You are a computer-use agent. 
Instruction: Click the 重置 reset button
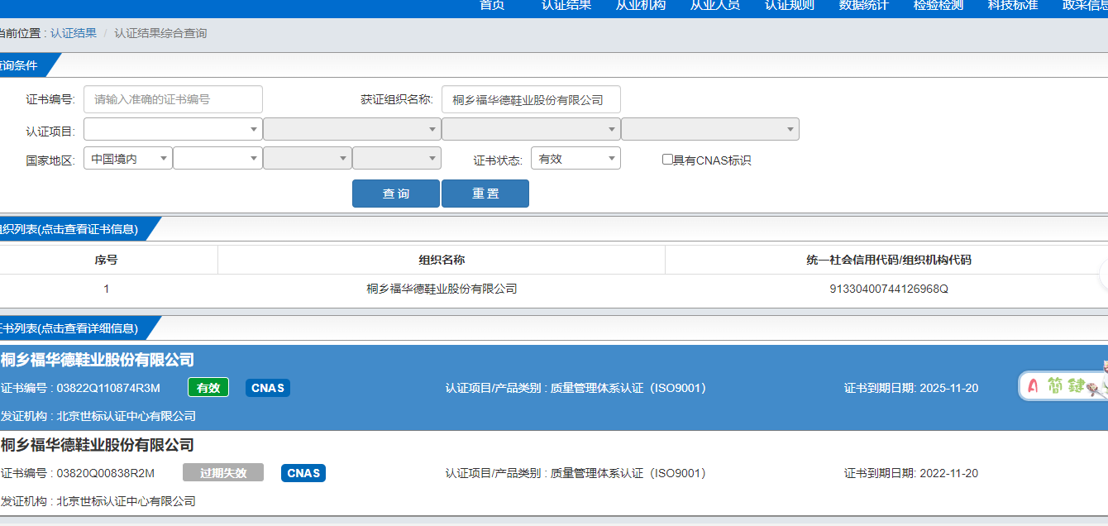pyautogui.click(x=485, y=194)
